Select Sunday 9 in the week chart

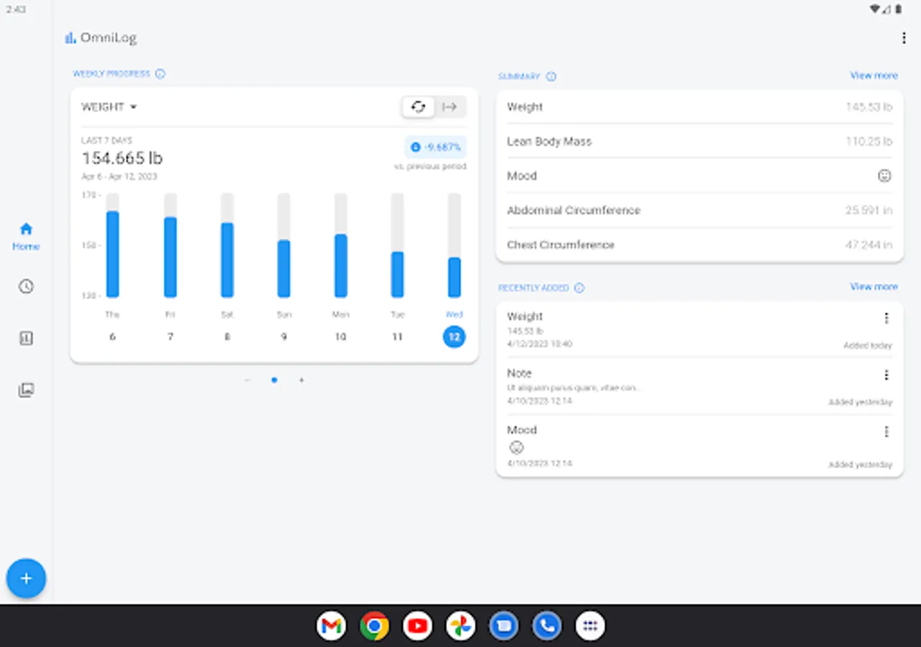tap(283, 336)
